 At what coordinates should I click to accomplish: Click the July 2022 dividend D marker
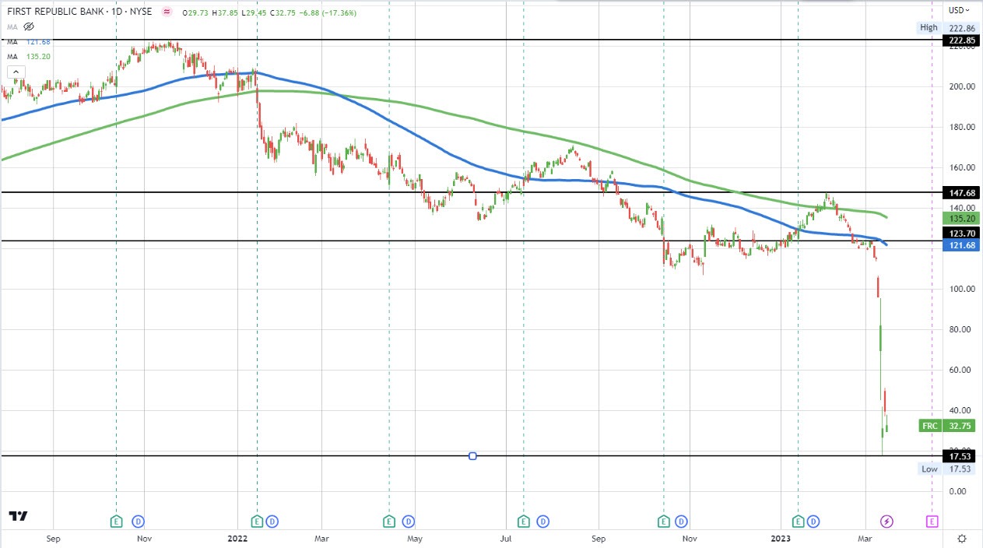pos(543,521)
